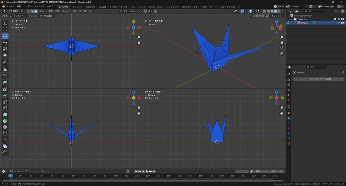Activate the Rip Region tool

[x=5, y=153]
